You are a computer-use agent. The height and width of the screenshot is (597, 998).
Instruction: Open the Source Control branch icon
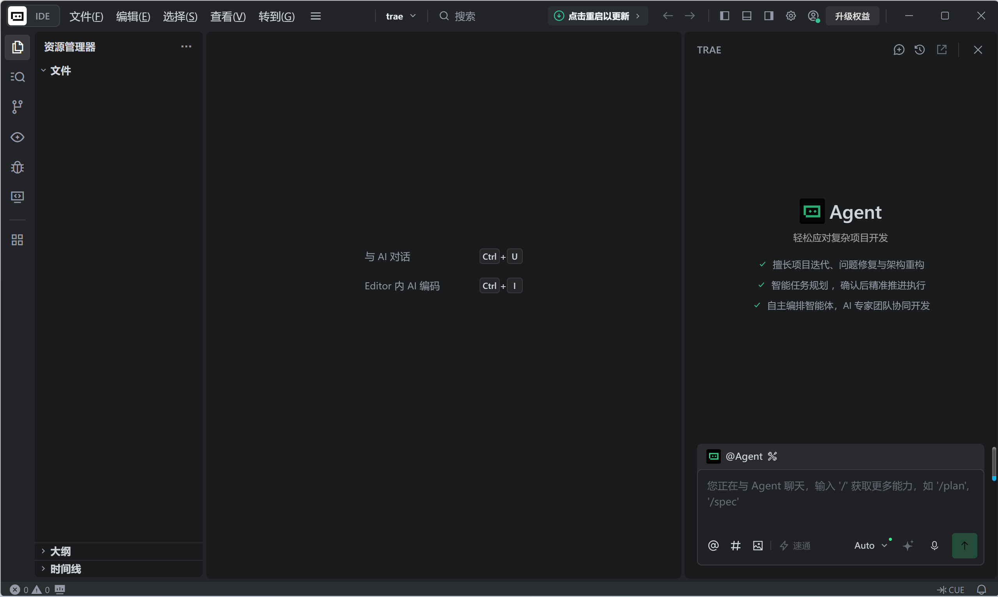(17, 106)
